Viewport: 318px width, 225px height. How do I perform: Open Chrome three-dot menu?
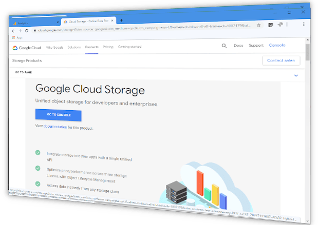304,24
